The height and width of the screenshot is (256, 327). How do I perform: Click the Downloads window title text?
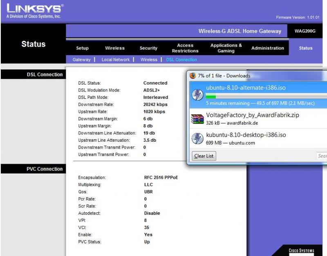click(224, 76)
